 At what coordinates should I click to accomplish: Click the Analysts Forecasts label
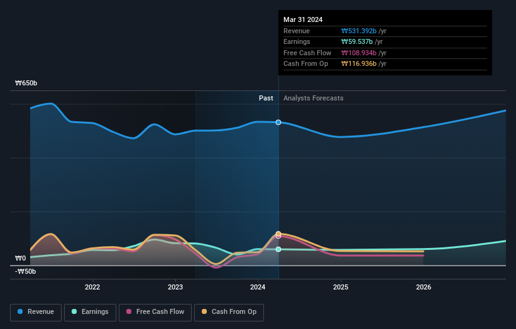pyautogui.click(x=313, y=99)
